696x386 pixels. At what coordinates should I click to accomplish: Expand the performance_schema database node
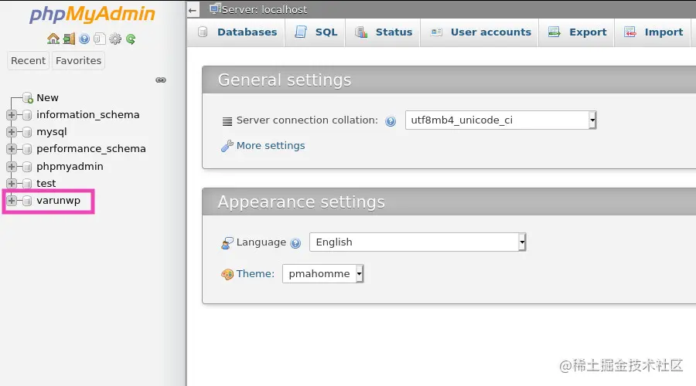tap(12, 149)
